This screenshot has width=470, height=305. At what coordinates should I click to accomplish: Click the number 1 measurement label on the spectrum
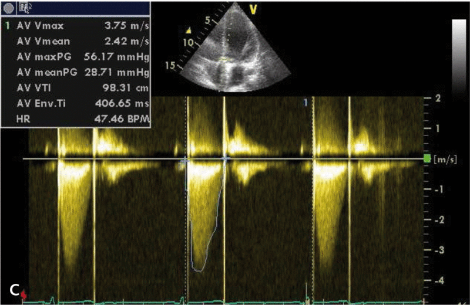305,103
